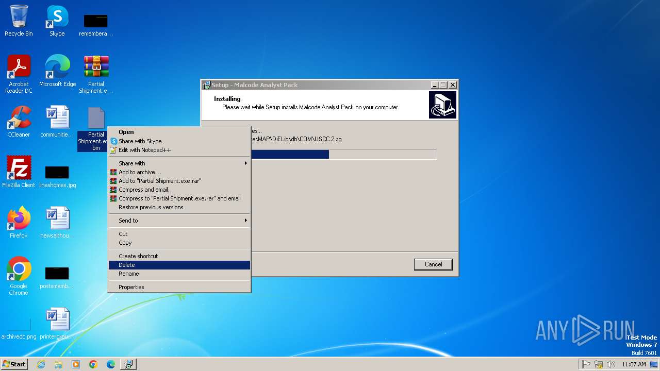This screenshot has width=660, height=371.
Task: Open the Recycle Bin desktop icon
Action: pos(19,21)
